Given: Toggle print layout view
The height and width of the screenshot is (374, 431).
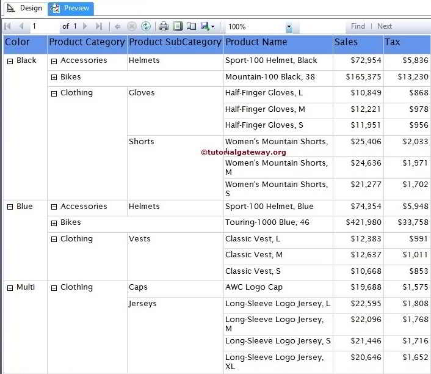Looking at the screenshot, I should (178, 26).
